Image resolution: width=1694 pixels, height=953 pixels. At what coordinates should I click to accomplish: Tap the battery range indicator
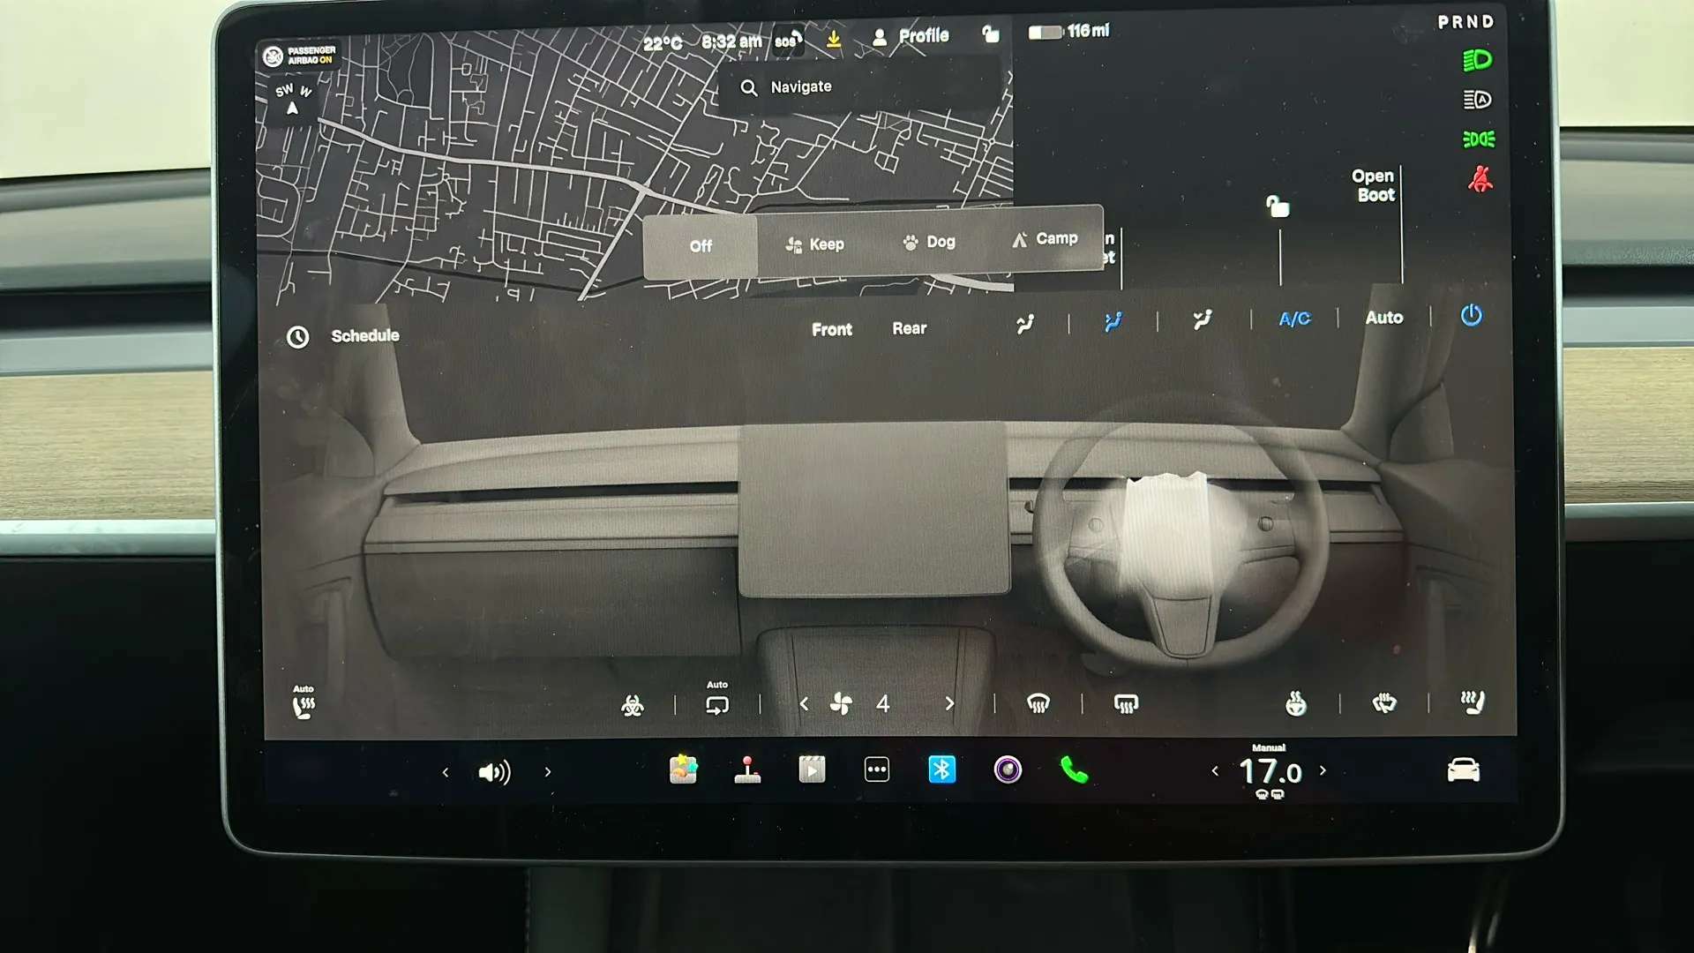(1068, 31)
